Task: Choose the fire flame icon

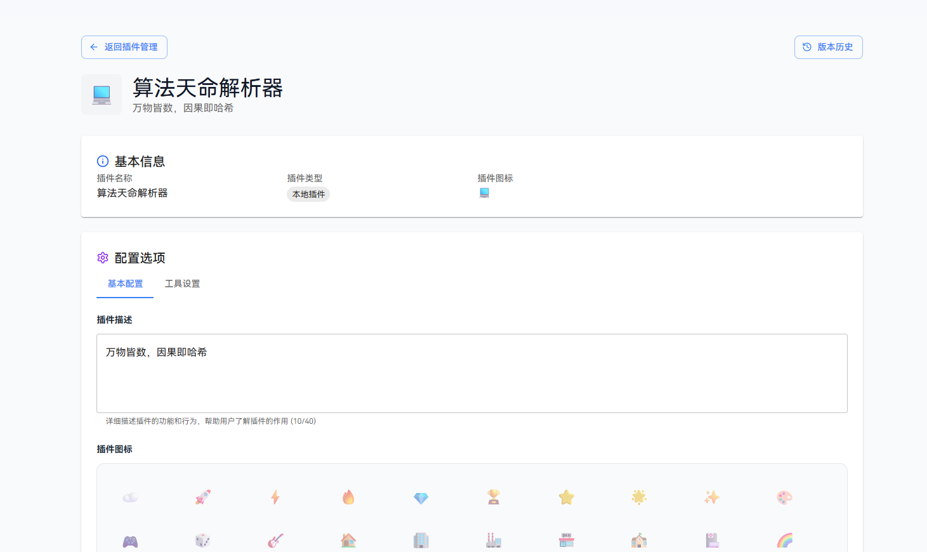Action: tap(348, 497)
